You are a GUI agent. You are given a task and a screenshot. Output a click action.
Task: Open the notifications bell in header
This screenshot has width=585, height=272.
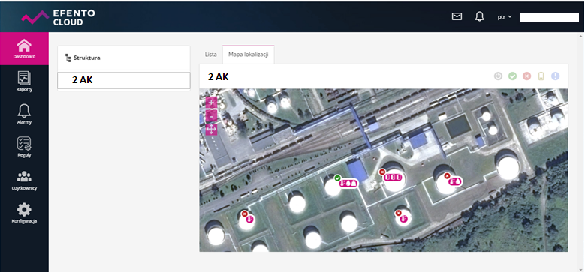point(479,16)
